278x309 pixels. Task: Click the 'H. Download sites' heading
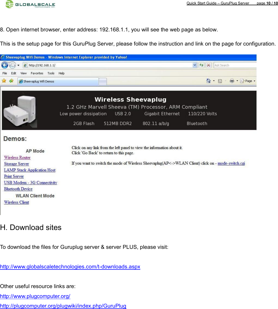[31, 228]
